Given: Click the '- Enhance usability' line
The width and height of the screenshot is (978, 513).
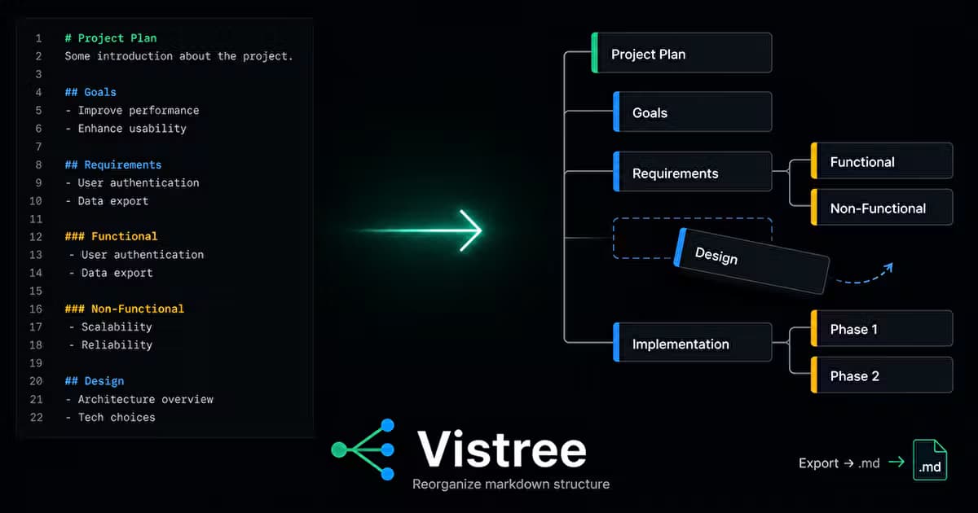Looking at the screenshot, I should 126,128.
